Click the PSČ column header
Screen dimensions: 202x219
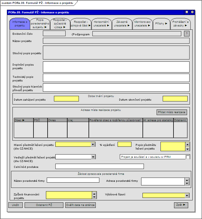tap(40, 120)
